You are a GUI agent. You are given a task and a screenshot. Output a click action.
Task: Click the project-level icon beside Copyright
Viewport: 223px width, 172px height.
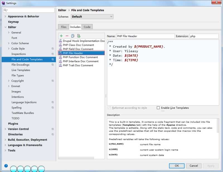pos(53,81)
